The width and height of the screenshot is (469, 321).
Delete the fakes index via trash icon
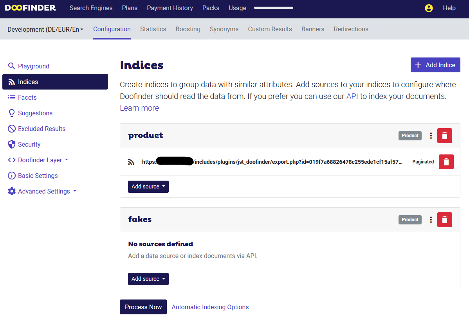coord(444,219)
